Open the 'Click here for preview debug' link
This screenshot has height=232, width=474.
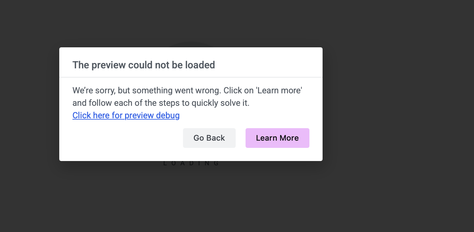(x=126, y=115)
